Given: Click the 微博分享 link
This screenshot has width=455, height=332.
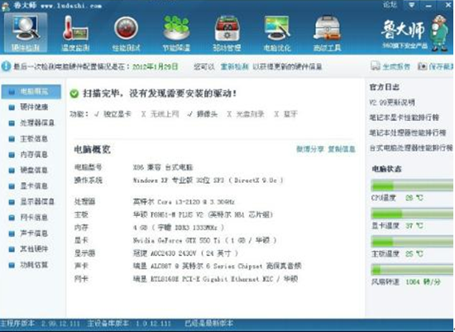Looking at the screenshot, I should pyautogui.click(x=310, y=149).
